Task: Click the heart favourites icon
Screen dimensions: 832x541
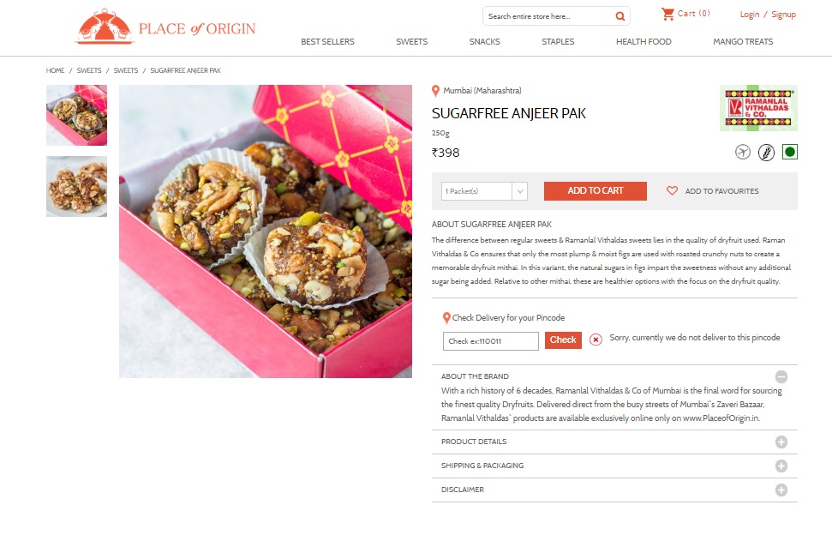Action: (672, 190)
